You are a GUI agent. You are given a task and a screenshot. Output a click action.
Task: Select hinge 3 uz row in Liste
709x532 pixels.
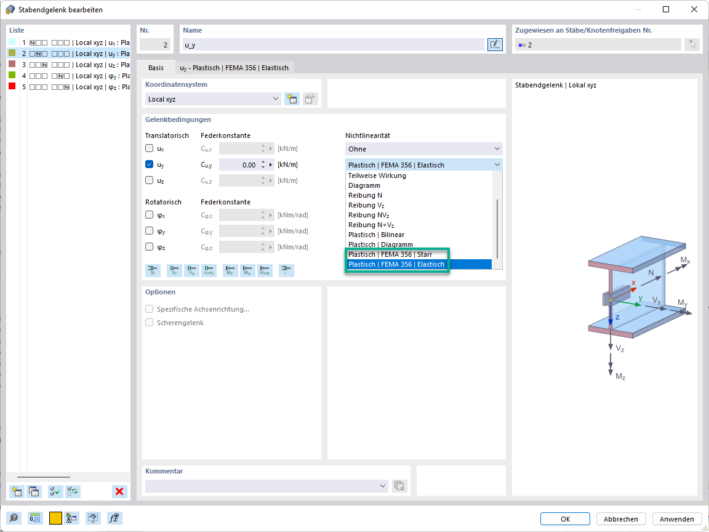(69, 65)
